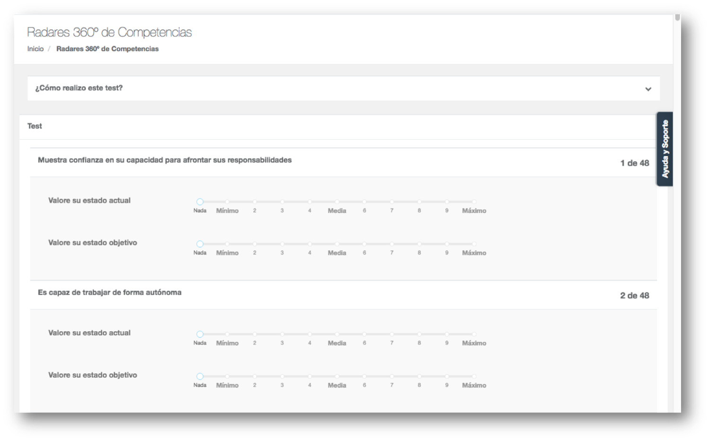Click Radares 360º de Competencias breadcrumb

(107, 49)
